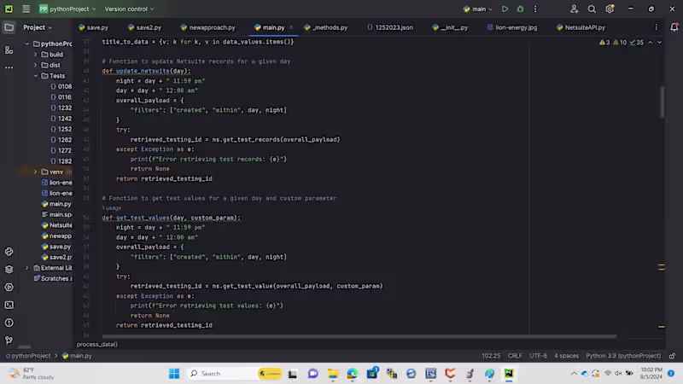Image resolution: width=683 pixels, height=384 pixels.
Task: Jump to previous highlighted problem arrow
Action: click(650, 42)
